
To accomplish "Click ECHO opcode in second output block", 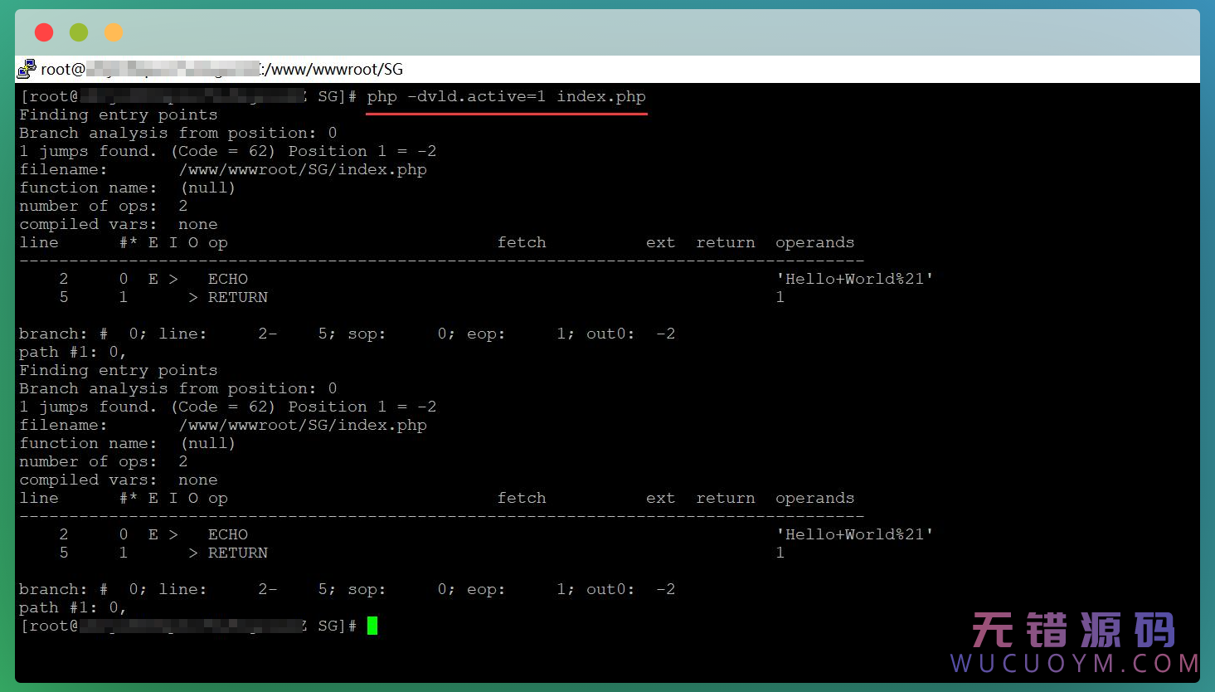I will [228, 534].
